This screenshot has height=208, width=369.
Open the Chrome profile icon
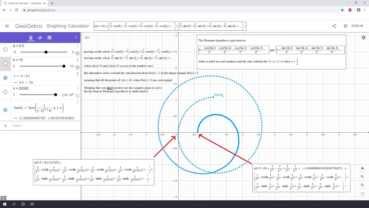[x=358, y=10]
